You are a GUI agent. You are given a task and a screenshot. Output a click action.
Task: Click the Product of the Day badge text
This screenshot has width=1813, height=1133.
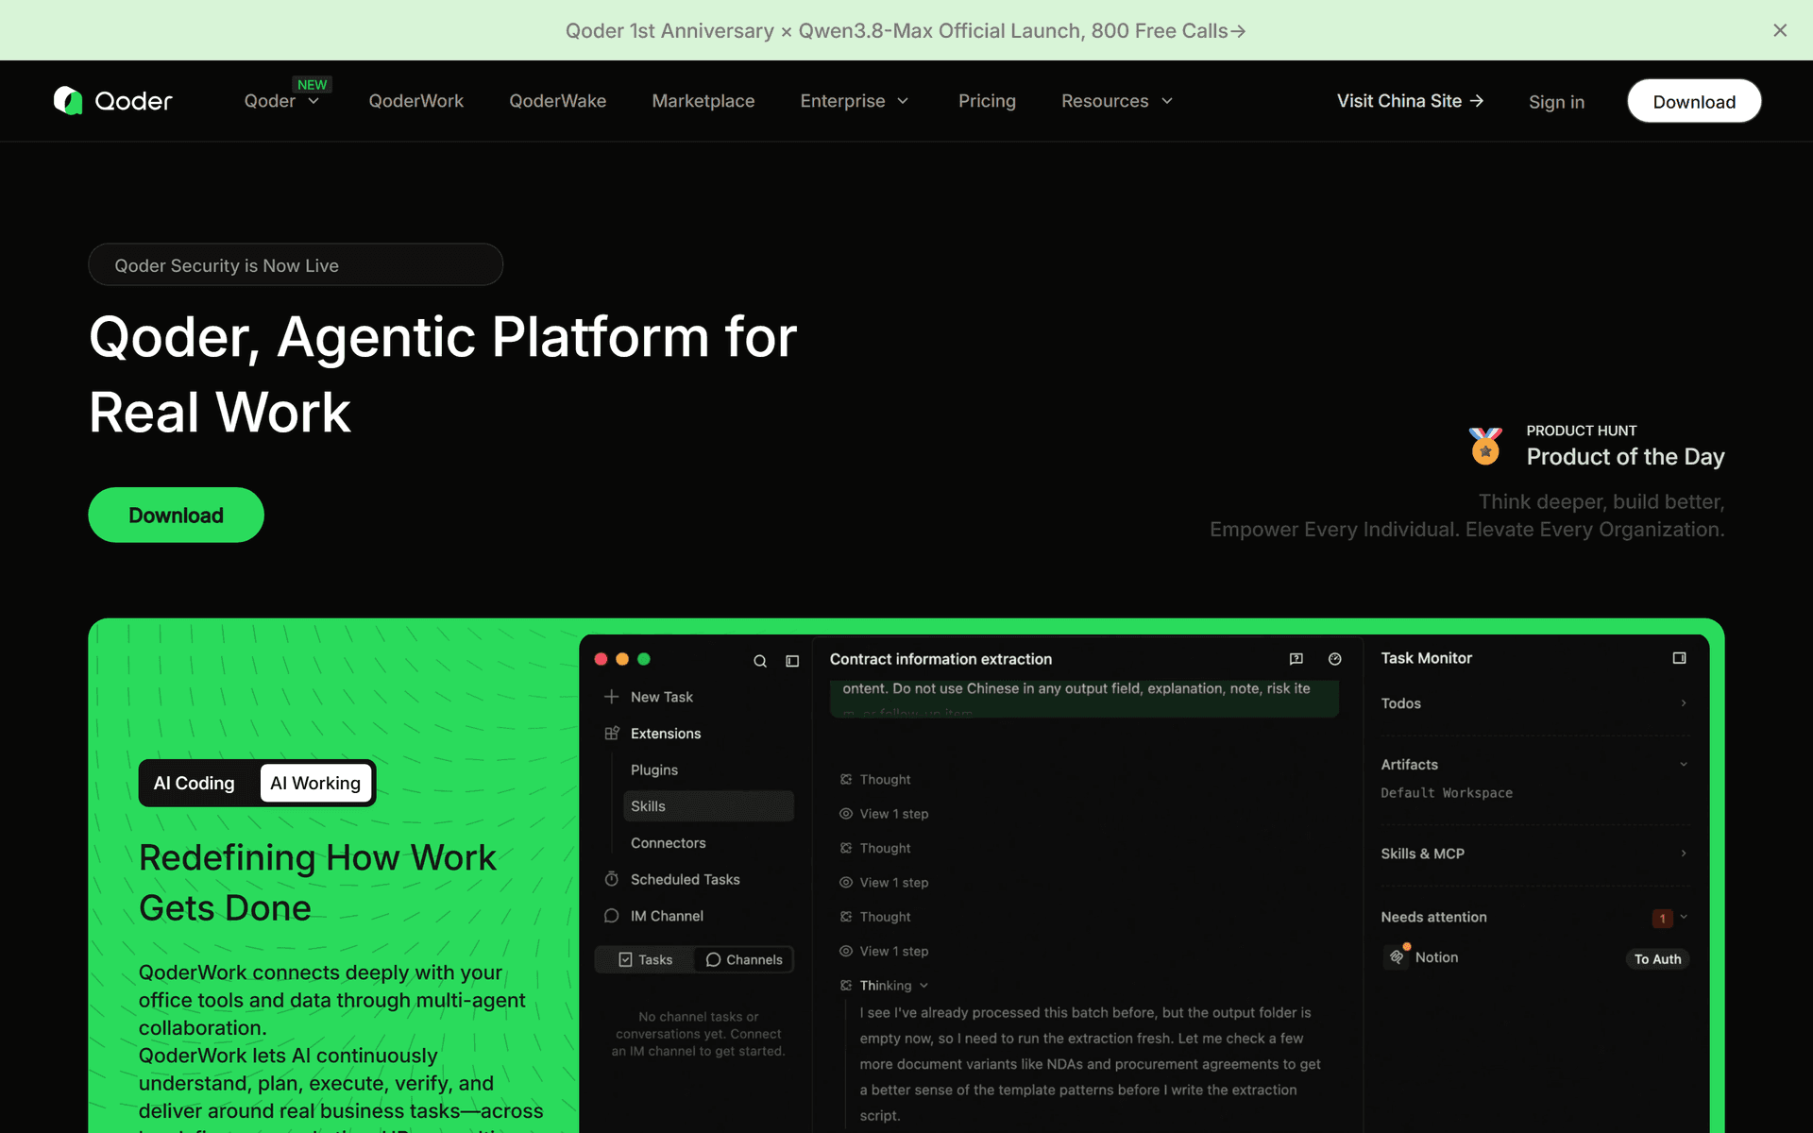(1625, 457)
